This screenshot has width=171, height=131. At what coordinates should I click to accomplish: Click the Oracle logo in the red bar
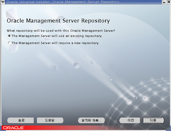coord(14,128)
